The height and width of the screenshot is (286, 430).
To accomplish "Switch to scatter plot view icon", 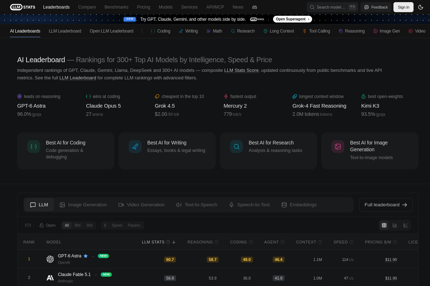I will 406,225.
